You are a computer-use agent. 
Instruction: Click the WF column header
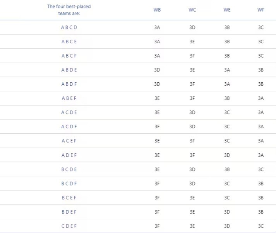[x=261, y=10]
